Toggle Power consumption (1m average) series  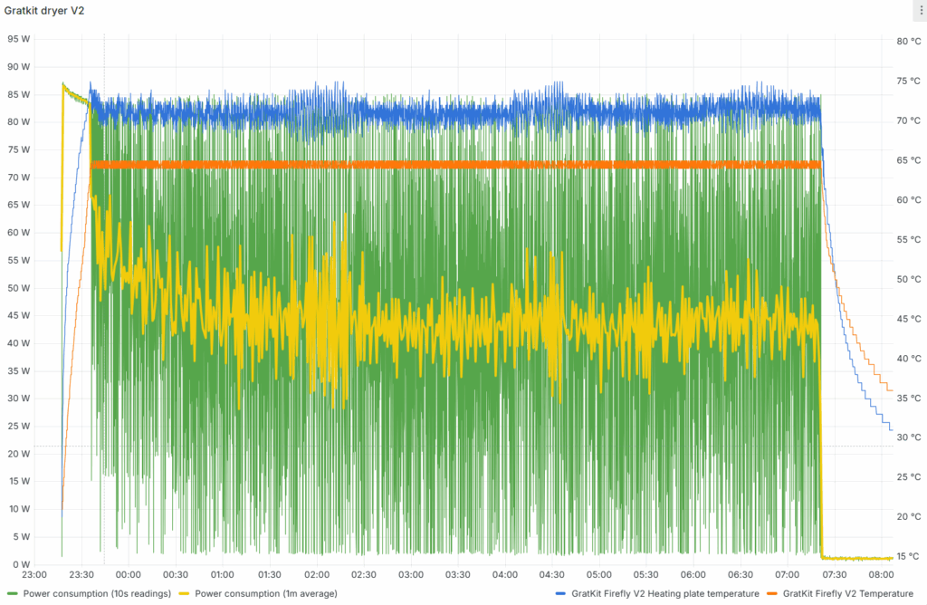[265, 593]
